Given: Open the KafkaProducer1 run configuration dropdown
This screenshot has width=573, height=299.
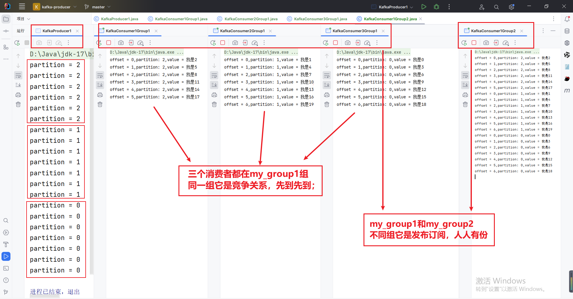Looking at the screenshot, I should coord(392,7).
